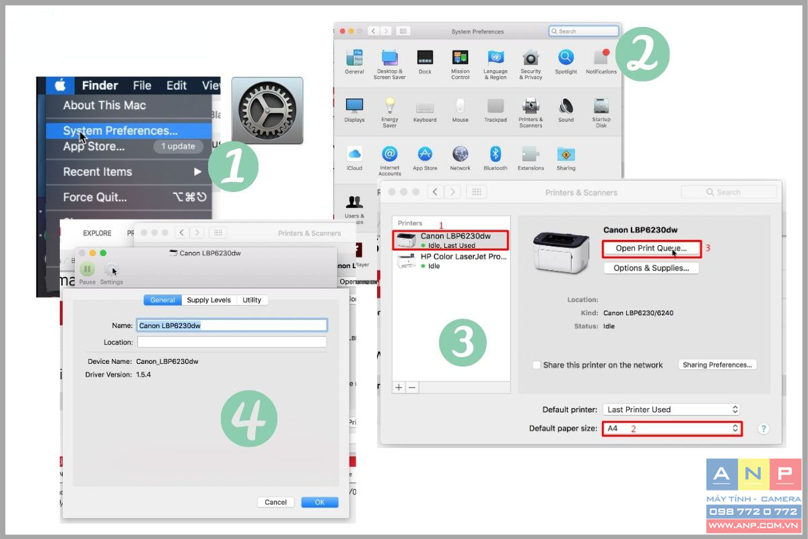Open App Store preferences icon
Image resolution: width=808 pixels, height=539 pixels.
(425, 154)
